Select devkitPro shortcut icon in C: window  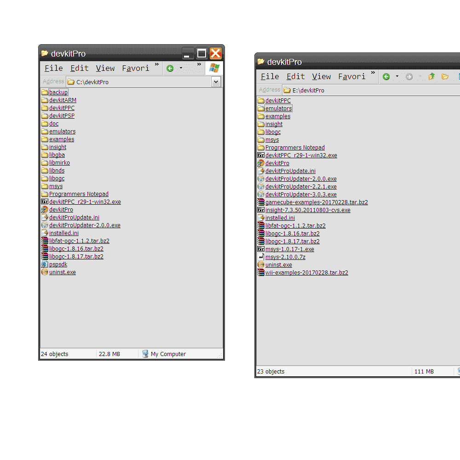(45, 209)
